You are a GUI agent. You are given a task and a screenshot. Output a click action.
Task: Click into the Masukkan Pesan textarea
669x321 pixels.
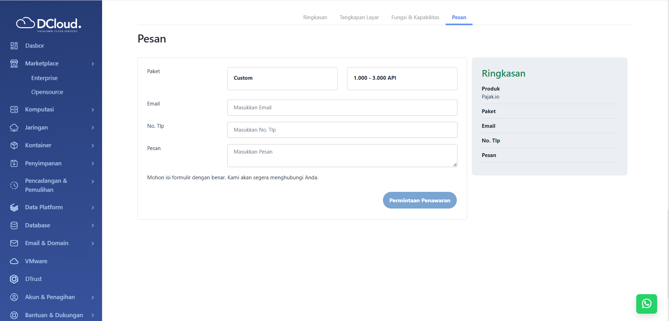[342, 155]
